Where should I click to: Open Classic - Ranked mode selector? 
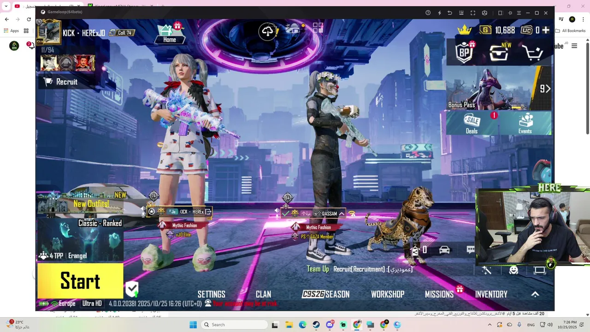click(80, 240)
